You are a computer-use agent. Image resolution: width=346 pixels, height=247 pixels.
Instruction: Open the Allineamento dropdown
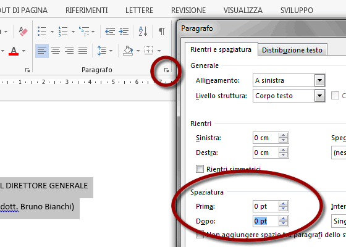[320, 80]
